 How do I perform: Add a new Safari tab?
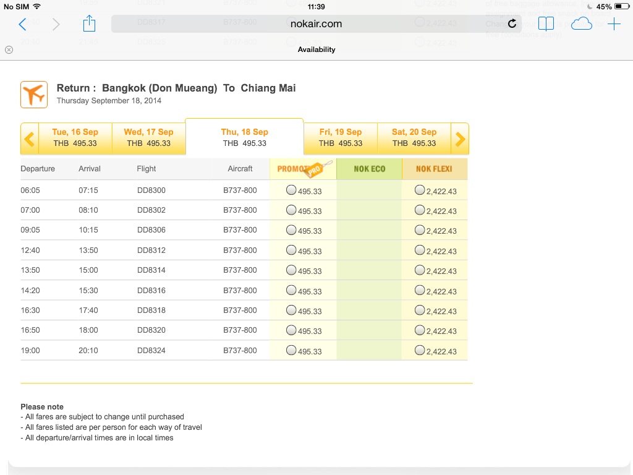pos(614,24)
